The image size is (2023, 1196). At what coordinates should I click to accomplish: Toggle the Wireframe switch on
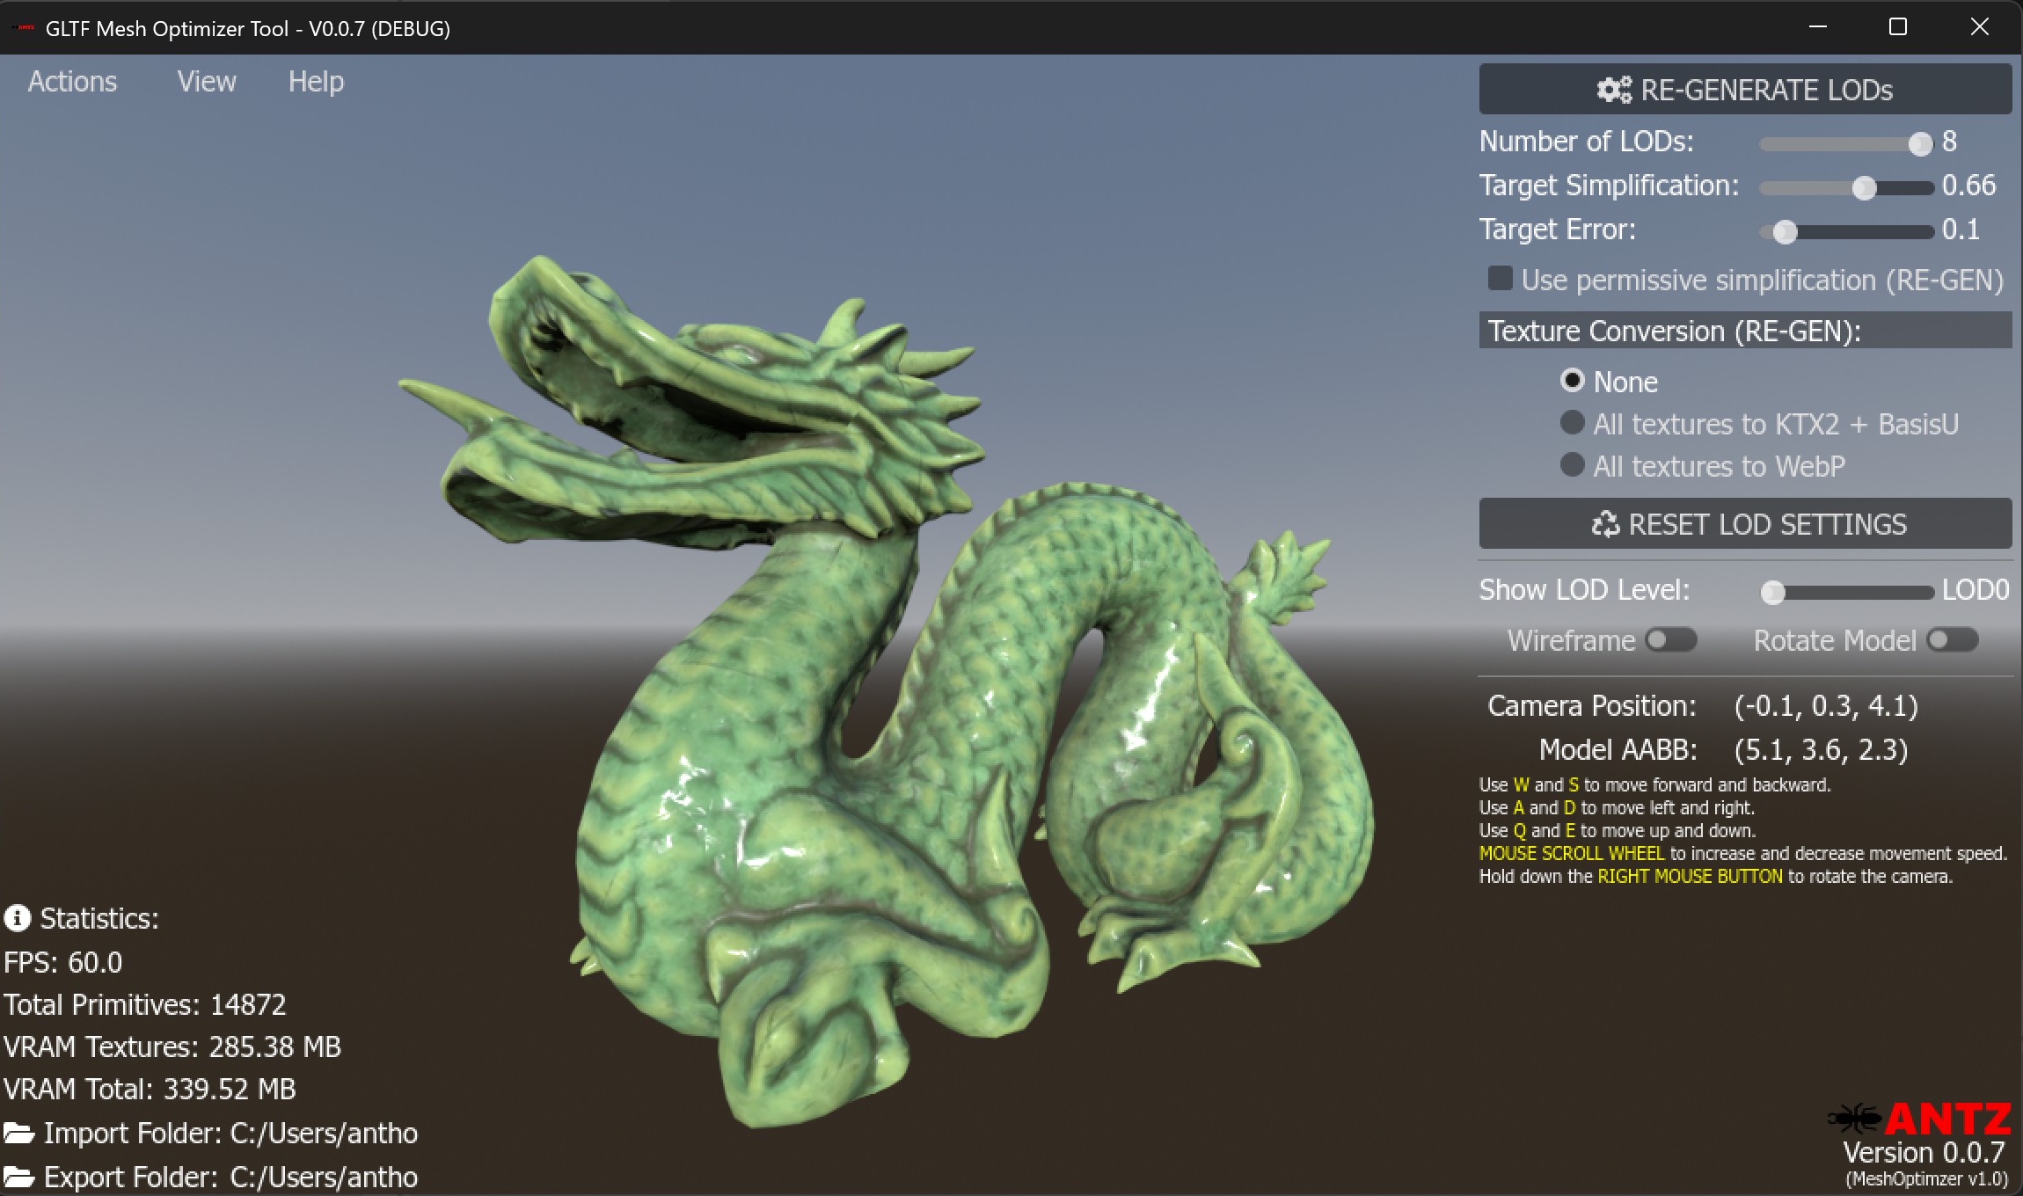click(1671, 640)
